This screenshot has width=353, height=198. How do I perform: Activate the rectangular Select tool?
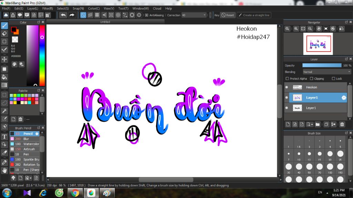click(4, 95)
